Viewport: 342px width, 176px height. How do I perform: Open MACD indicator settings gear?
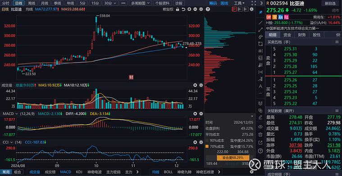pyautogui.click(x=201, y=114)
